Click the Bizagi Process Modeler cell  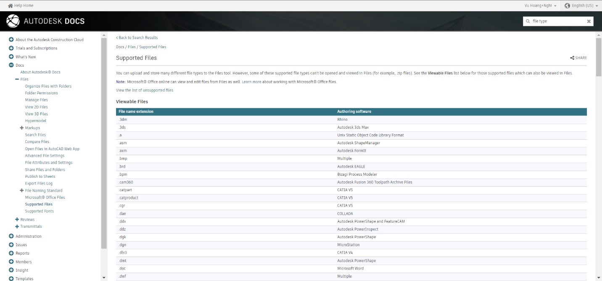461,174
